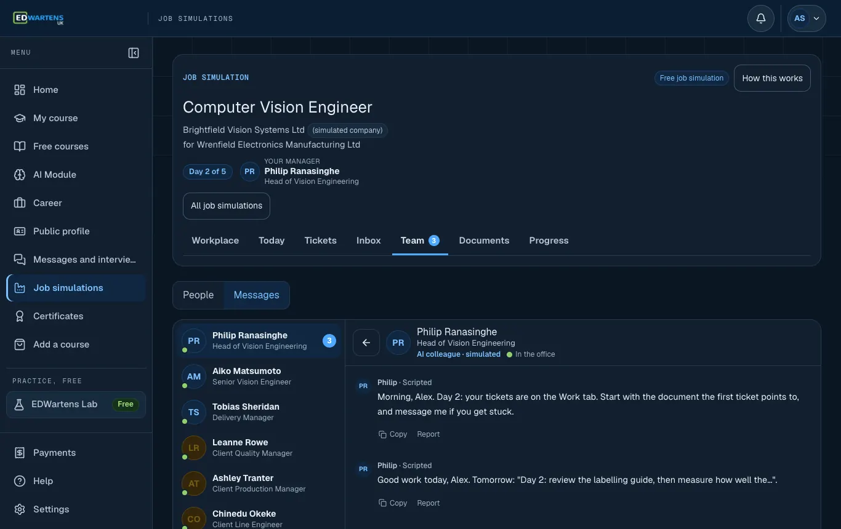Open Settings in sidebar
The image size is (841, 529).
pyautogui.click(x=76, y=509)
